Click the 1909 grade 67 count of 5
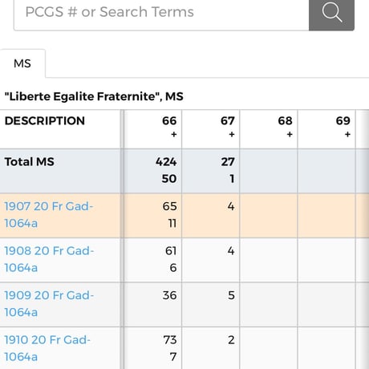 click(231, 295)
